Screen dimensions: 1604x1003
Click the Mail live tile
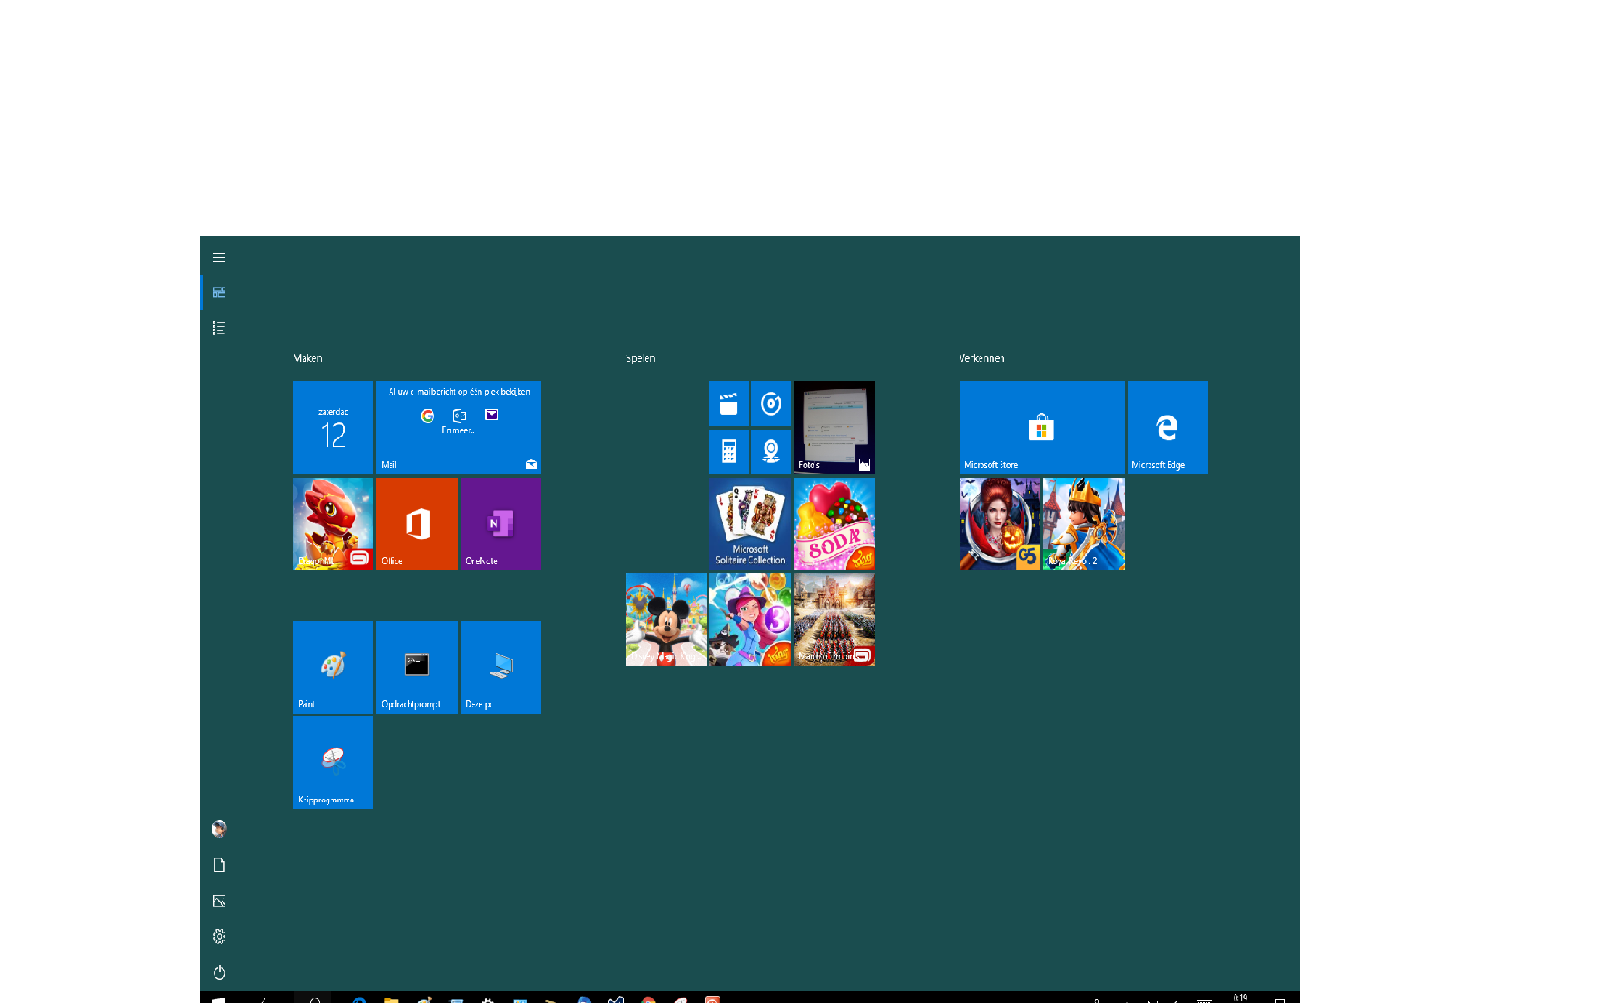pos(458,427)
